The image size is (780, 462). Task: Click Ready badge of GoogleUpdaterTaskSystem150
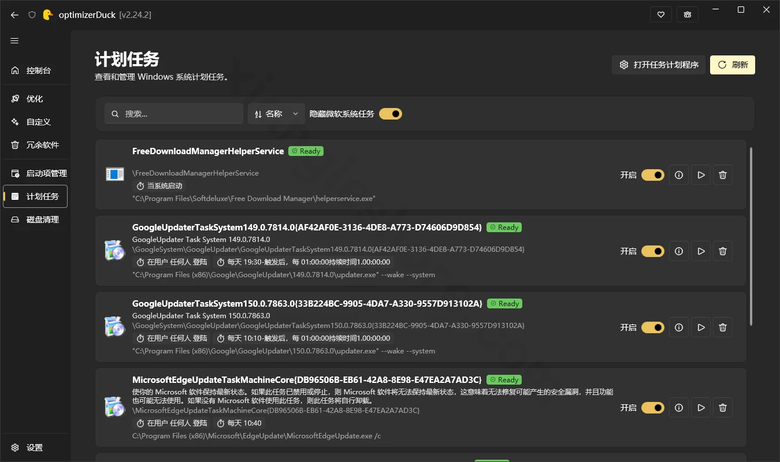coord(505,304)
